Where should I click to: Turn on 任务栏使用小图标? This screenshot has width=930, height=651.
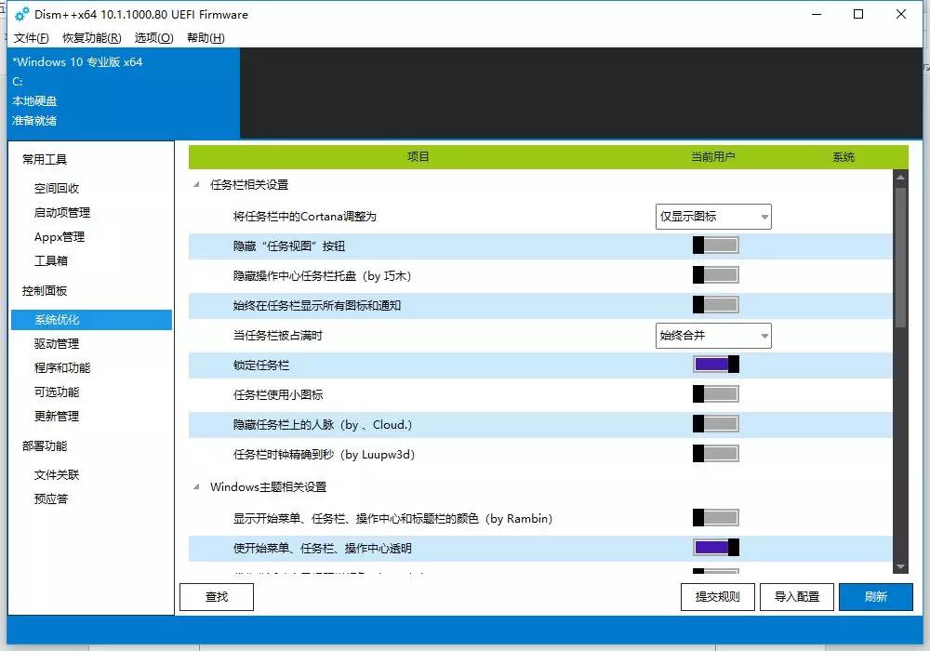click(713, 393)
